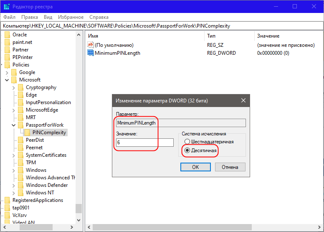The image size is (324, 232).
Task: Select the Десятичная radio button
Action: click(187, 150)
